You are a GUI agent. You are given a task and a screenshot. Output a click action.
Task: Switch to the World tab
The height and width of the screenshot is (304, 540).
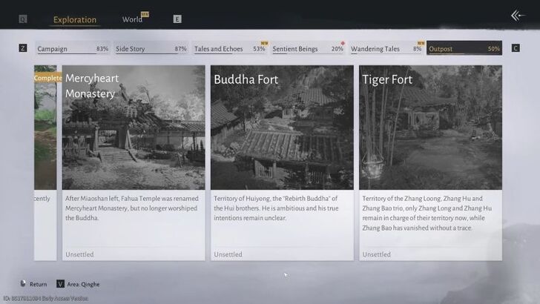pyautogui.click(x=132, y=19)
